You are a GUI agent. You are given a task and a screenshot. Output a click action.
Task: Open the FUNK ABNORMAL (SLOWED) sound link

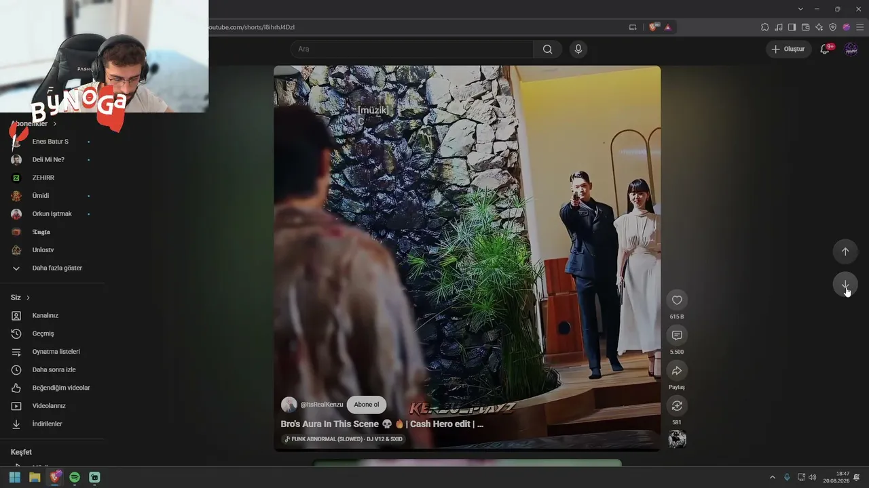point(344,439)
